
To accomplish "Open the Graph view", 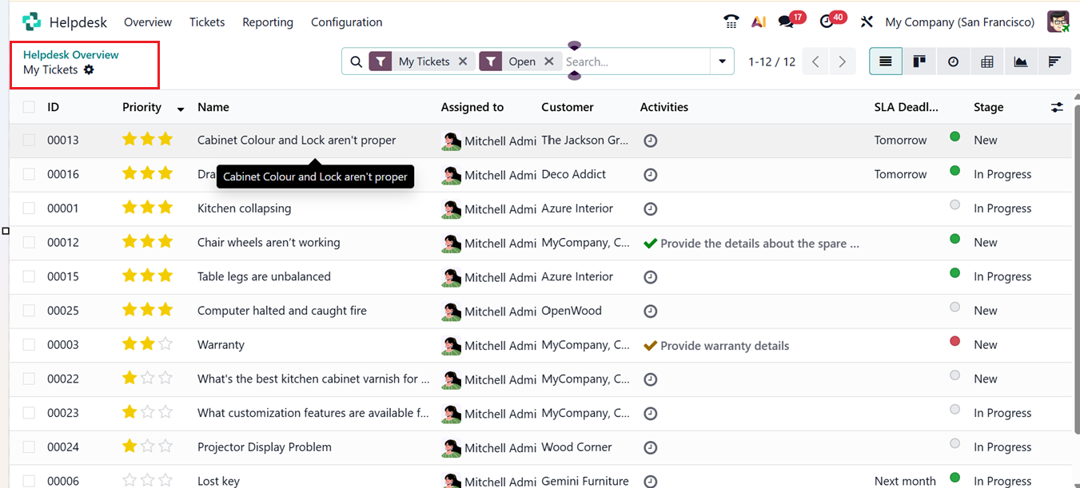I will point(1021,61).
